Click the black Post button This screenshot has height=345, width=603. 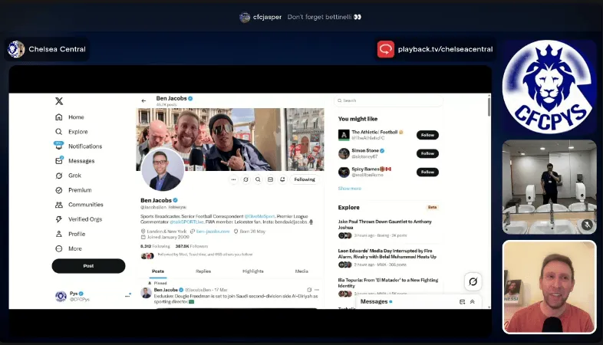88,266
